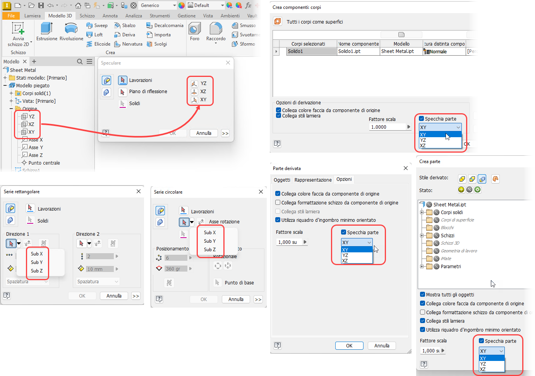Toggle Collega colore faccia in Parte derivata

click(278, 194)
